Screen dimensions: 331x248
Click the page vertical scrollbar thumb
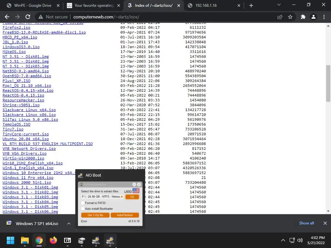(328, 83)
